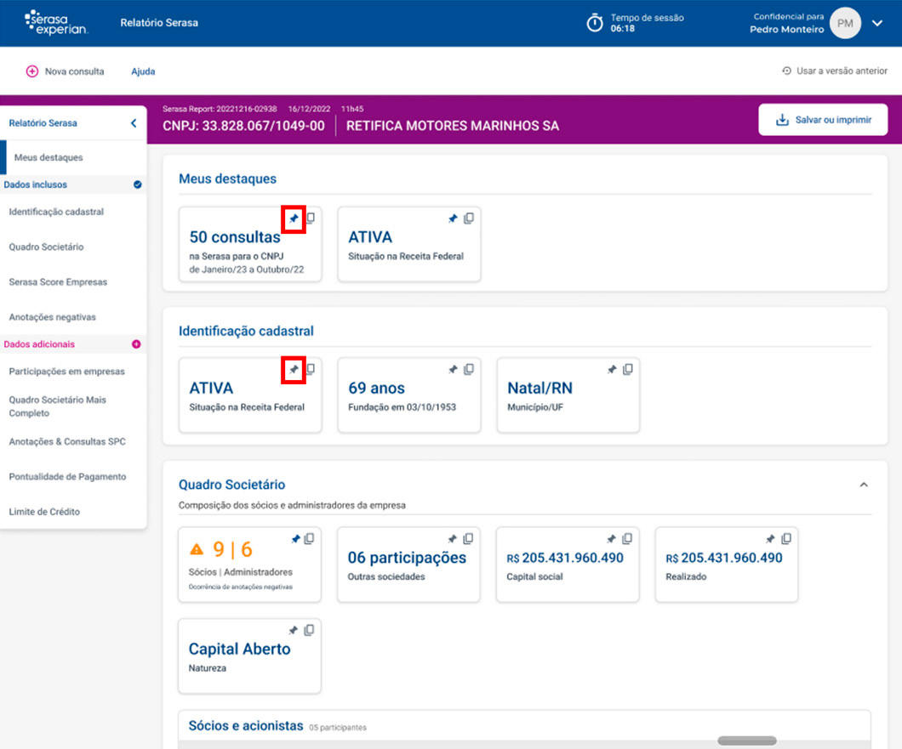
Task: Select Limite de Crédito in the sidebar
Action: tap(44, 512)
